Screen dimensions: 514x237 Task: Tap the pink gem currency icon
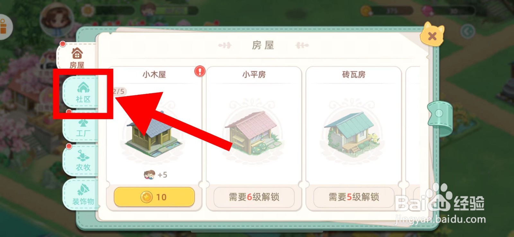click(x=428, y=11)
